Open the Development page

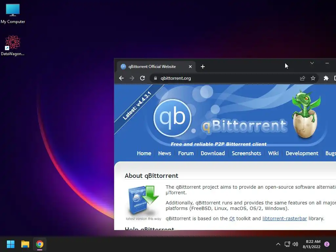tap(302, 154)
